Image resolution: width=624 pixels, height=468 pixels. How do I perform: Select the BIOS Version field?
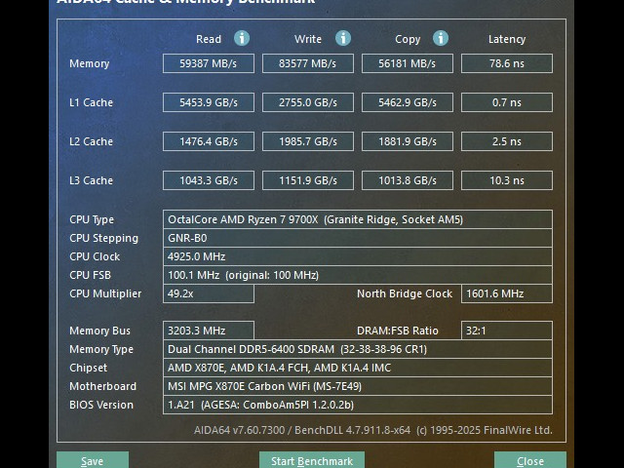pos(357,405)
